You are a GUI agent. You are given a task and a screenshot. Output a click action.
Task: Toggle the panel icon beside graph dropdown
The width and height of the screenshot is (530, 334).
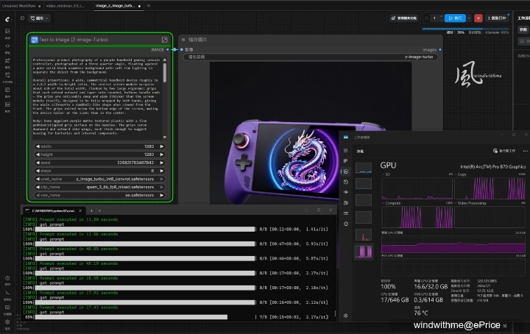pos(22,18)
